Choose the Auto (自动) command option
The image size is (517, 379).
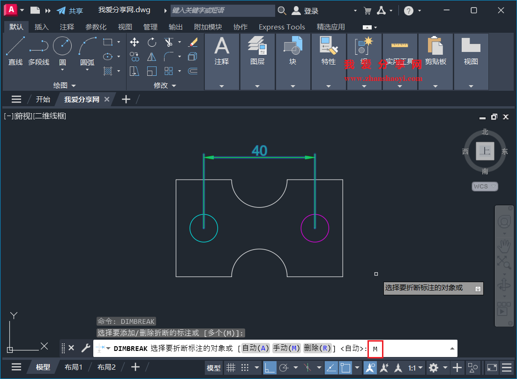coord(255,348)
